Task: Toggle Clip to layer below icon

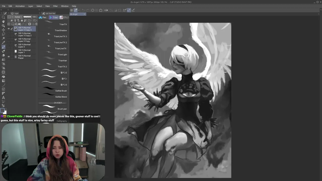Action: 12,20
